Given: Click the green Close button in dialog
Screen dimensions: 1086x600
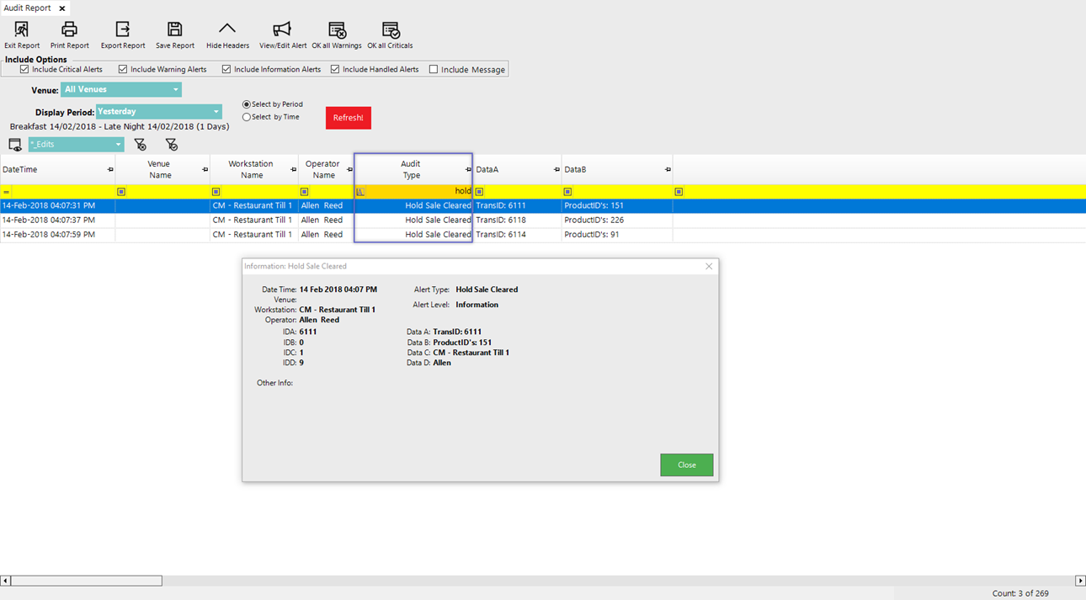Looking at the screenshot, I should pos(686,465).
